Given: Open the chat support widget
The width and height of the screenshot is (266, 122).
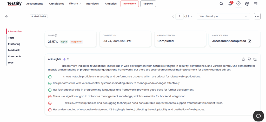Looking at the screenshot, I should coord(258,116).
